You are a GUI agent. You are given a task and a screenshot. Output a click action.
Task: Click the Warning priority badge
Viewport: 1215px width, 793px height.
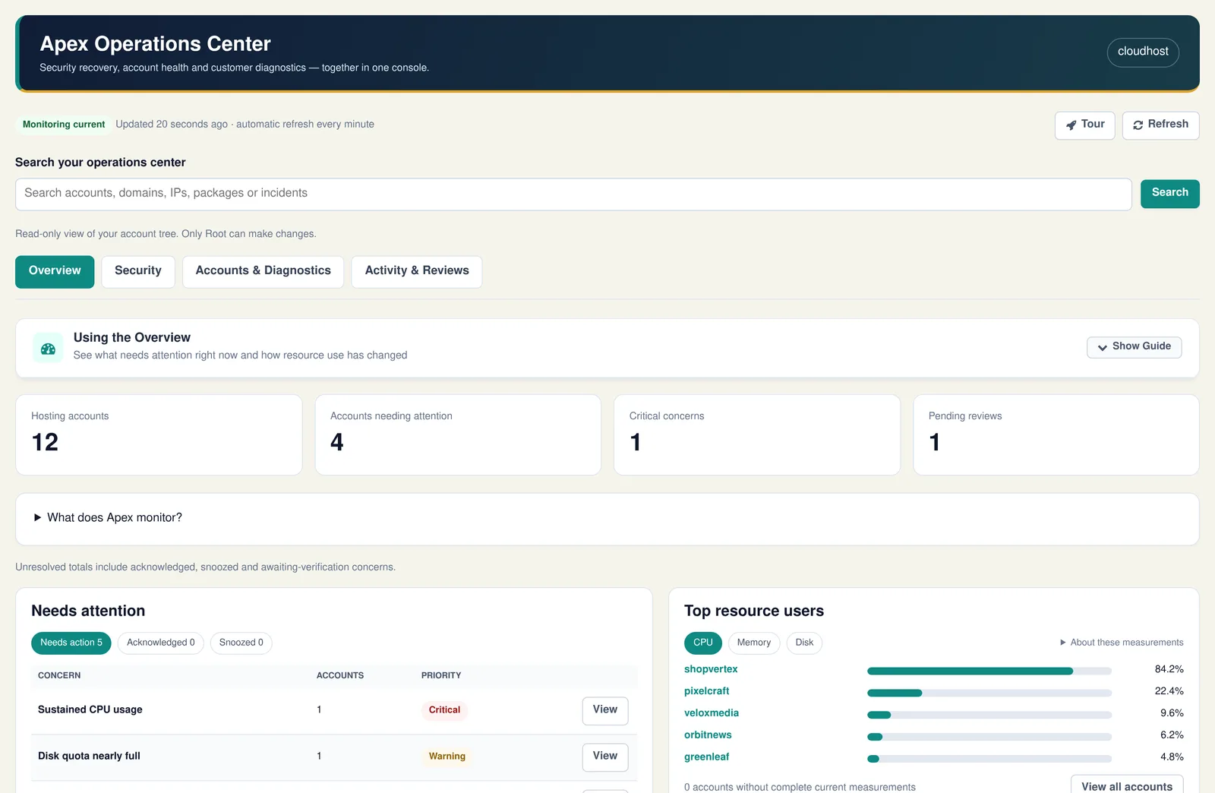click(447, 757)
